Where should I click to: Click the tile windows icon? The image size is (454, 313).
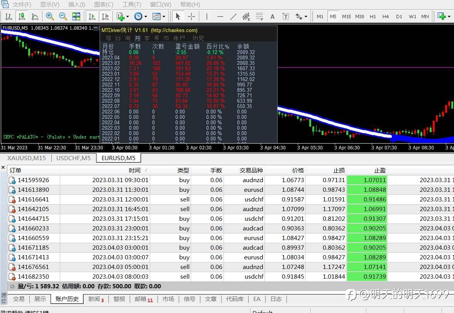[76, 16]
